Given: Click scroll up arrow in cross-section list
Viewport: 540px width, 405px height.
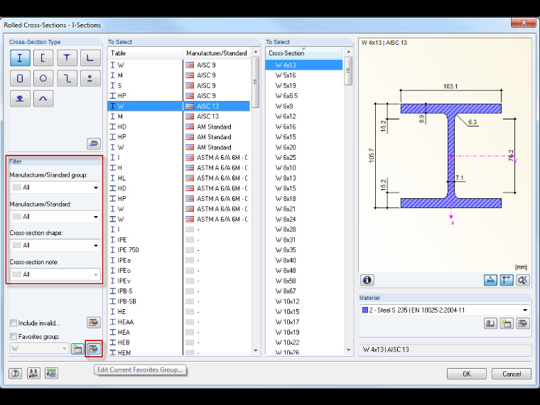Looking at the screenshot, I should coord(349,52).
